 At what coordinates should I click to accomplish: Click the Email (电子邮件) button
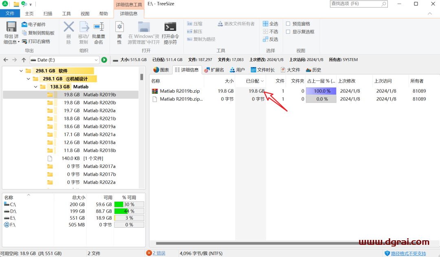click(34, 25)
